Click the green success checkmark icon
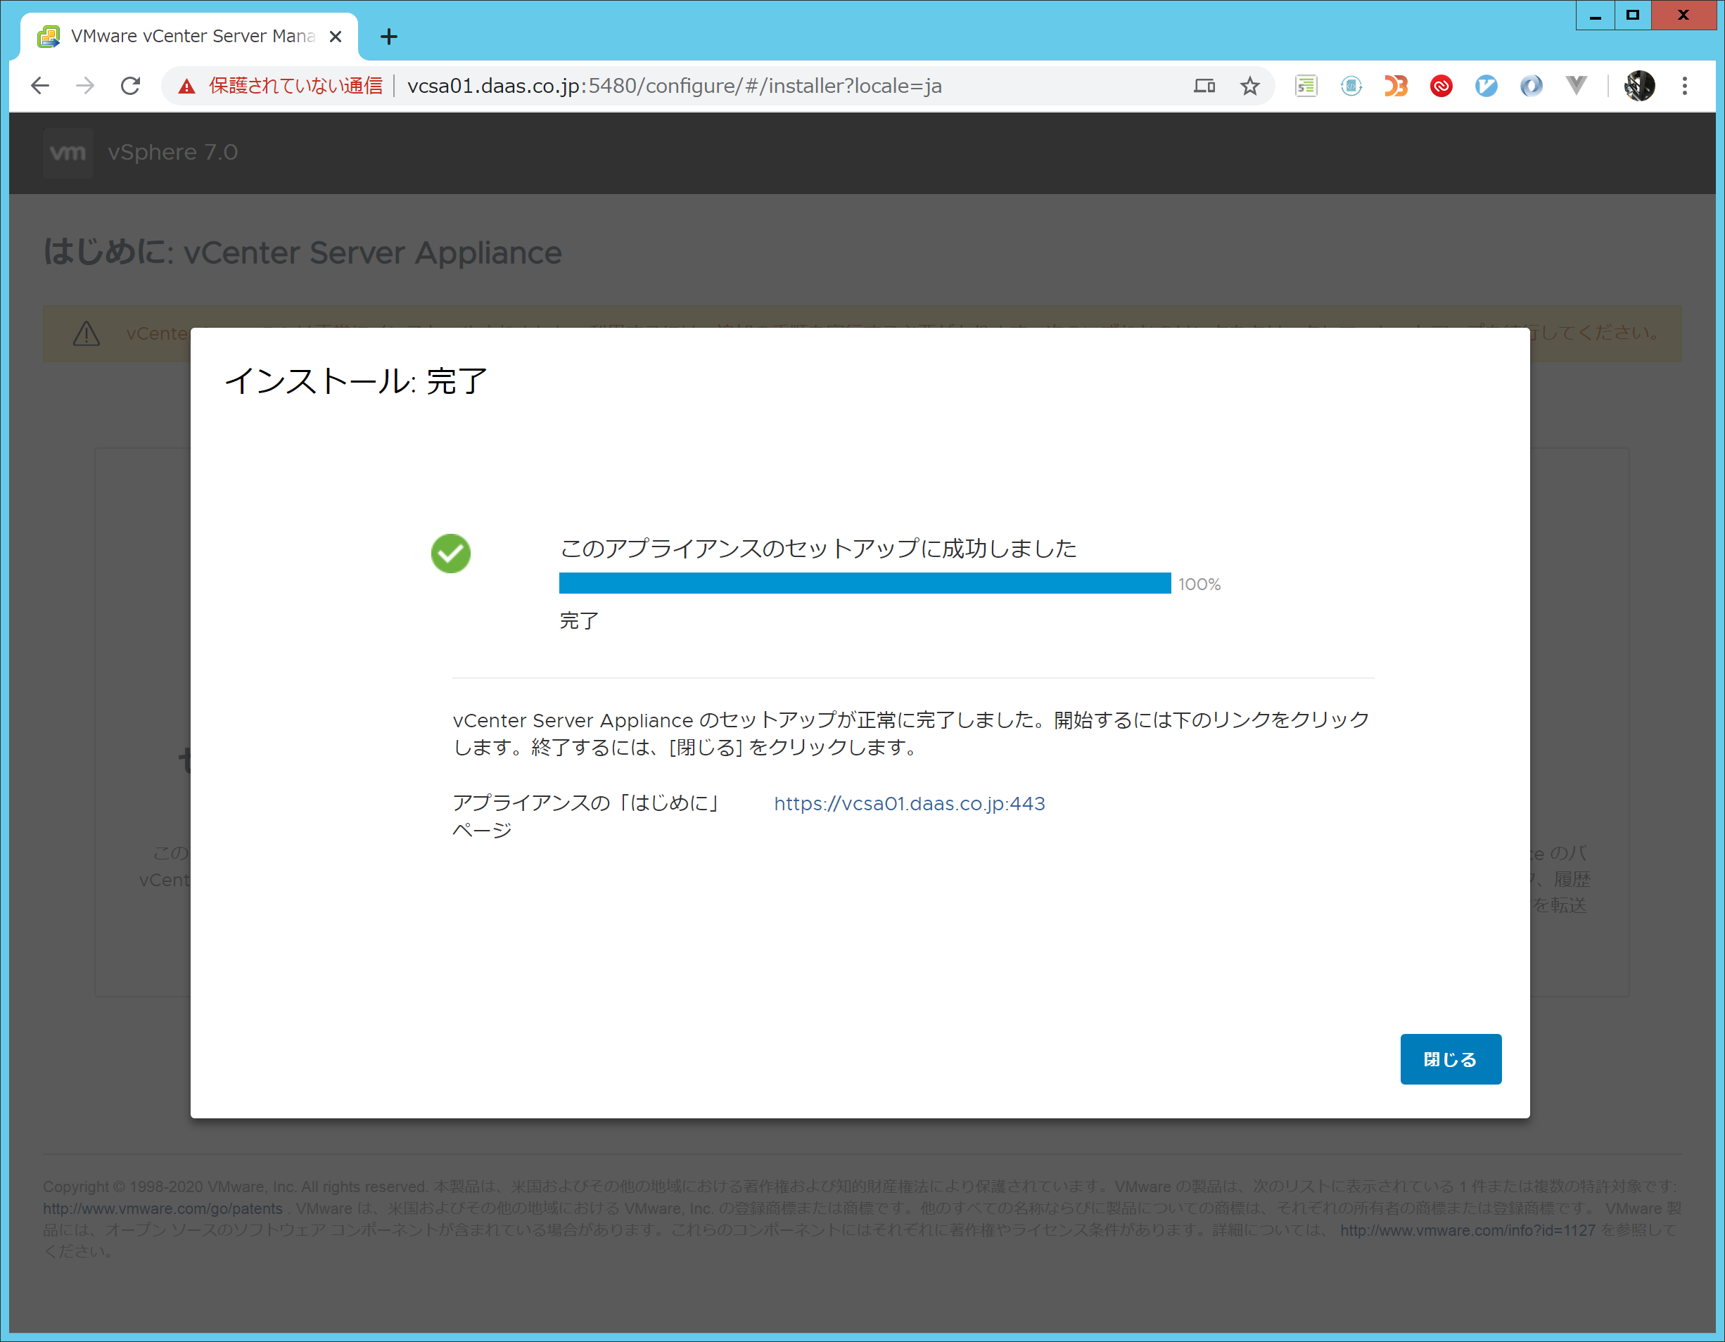The height and width of the screenshot is (1342, 1725). pos(451,553)
